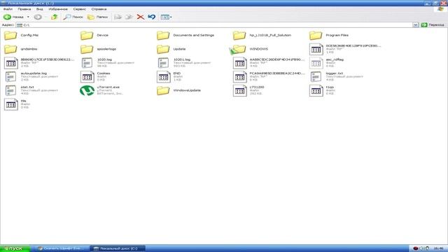Select the hp_LJ1018_Full_Solution folder
The image size is (448, 252).
(262, 35)
